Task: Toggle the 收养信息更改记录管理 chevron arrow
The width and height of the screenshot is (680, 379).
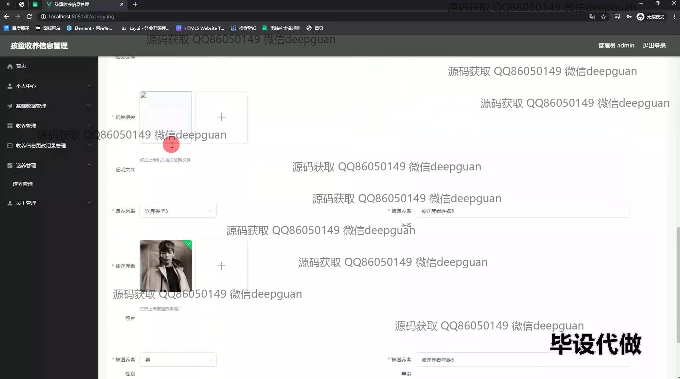Action: coord(89,145)
